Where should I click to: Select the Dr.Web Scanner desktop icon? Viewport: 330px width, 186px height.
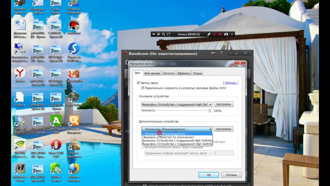(x=56, y=173)
